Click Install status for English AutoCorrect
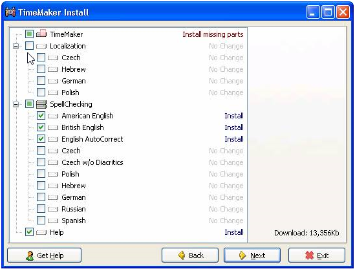The height and width of the screenshot is (271, 355). click(x=234, y=139)
